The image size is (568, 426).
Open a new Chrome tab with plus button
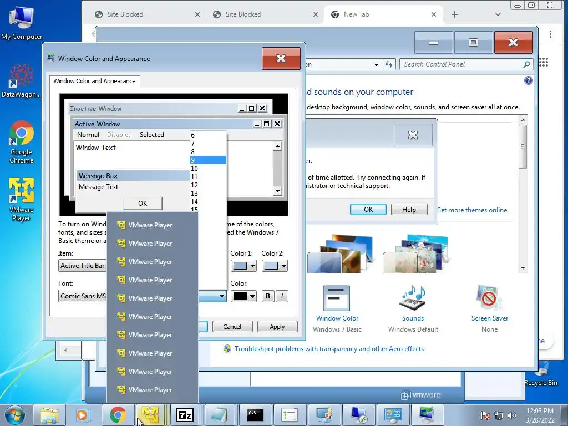(455, 14)
